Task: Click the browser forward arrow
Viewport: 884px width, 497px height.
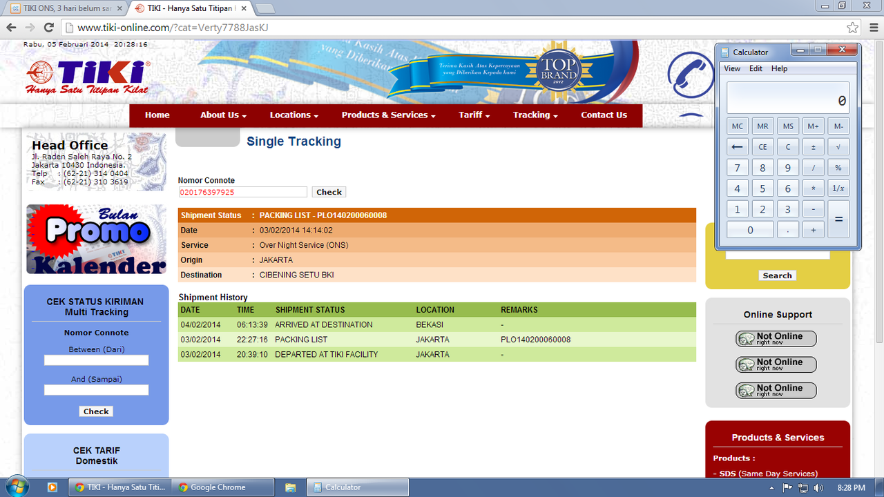Action: [x=30, y=28]
